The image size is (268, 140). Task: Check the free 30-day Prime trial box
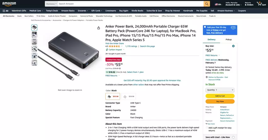(x=205, y=27)
